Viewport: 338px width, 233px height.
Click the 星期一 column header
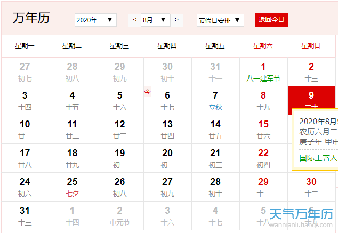tap(25, 46)
